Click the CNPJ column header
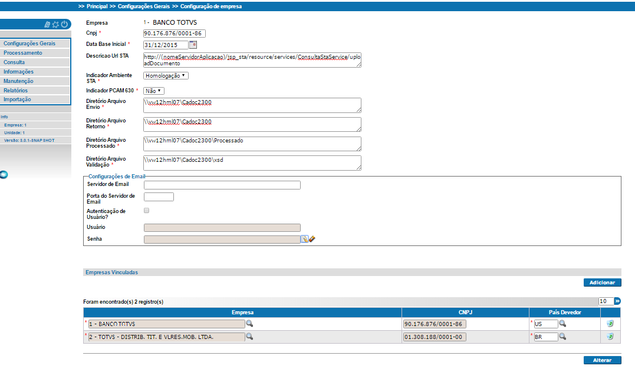 [465, 313]
